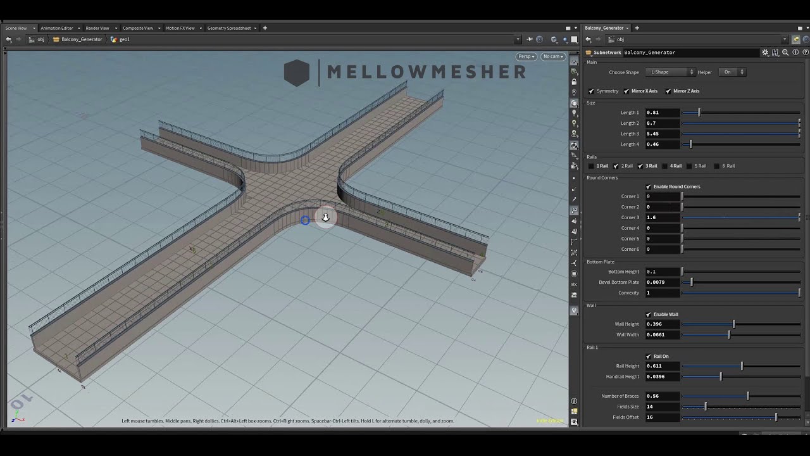
Task: Click the Corner 3 value field
Action: click(x=662, y=217)
